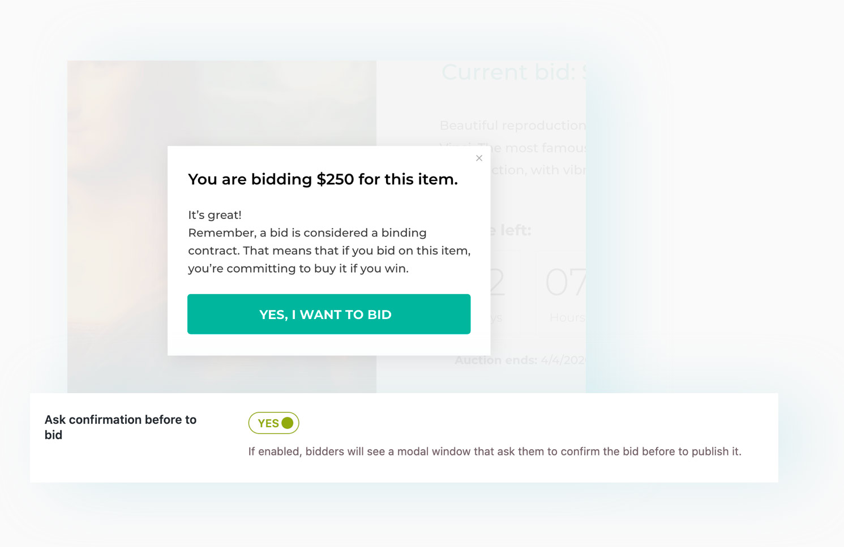Click the Auction ends date text

521,360
